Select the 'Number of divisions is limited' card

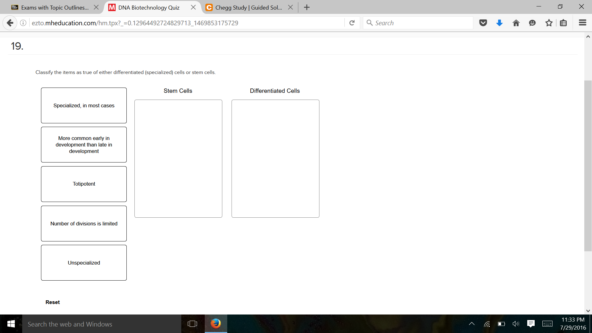pos(84,224)
